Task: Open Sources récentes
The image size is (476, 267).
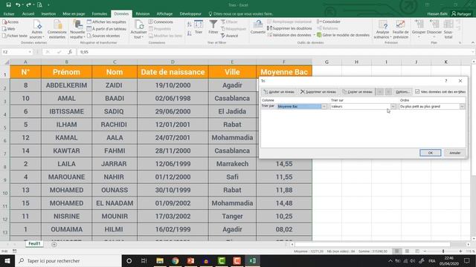Action: 103,36
